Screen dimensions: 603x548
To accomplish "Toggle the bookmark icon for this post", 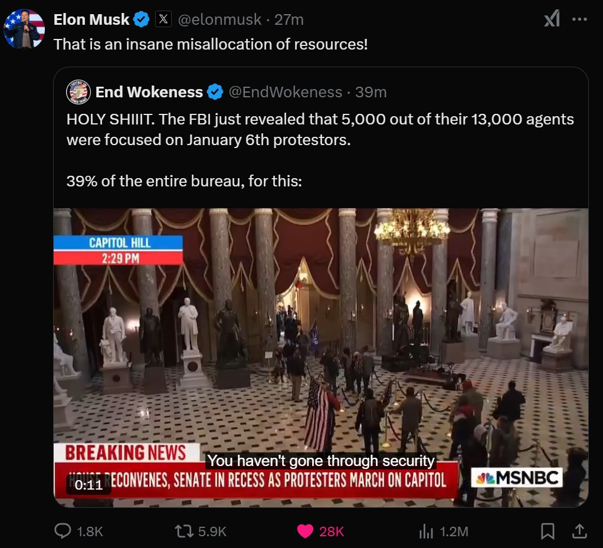I will [547, 531].
